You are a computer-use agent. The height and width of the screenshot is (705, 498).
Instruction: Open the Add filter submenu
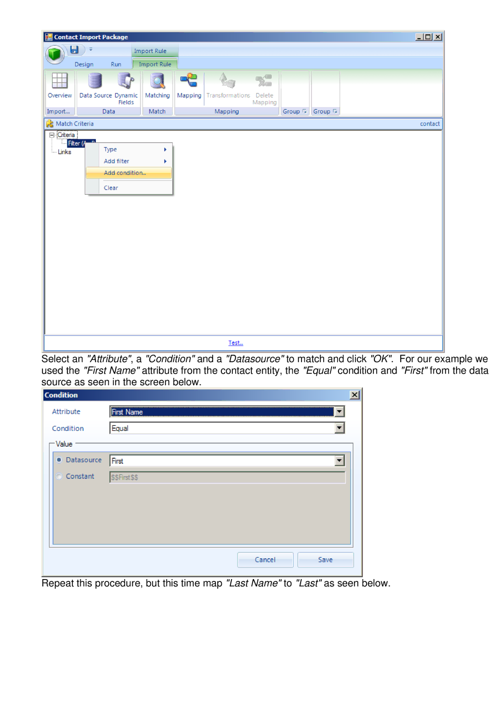click(129, 161)
